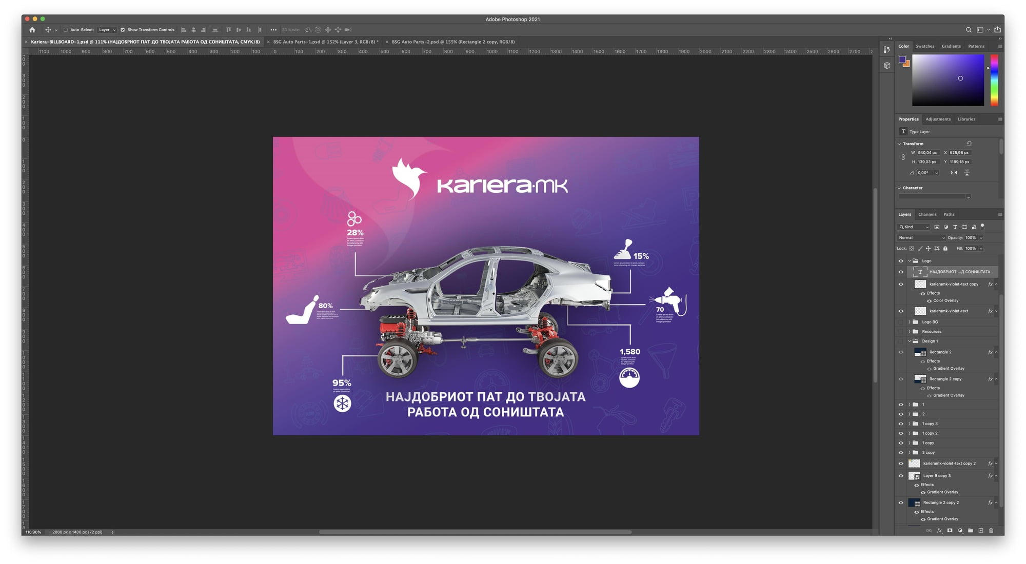Image resolution: width=1026 pixels, height=564 pixels.
Task: Switch to the Channels tab
Action: pyautogui.click(x=927, y=214)
